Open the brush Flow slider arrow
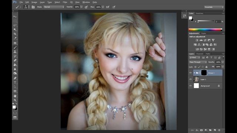 tap(103, 7)
